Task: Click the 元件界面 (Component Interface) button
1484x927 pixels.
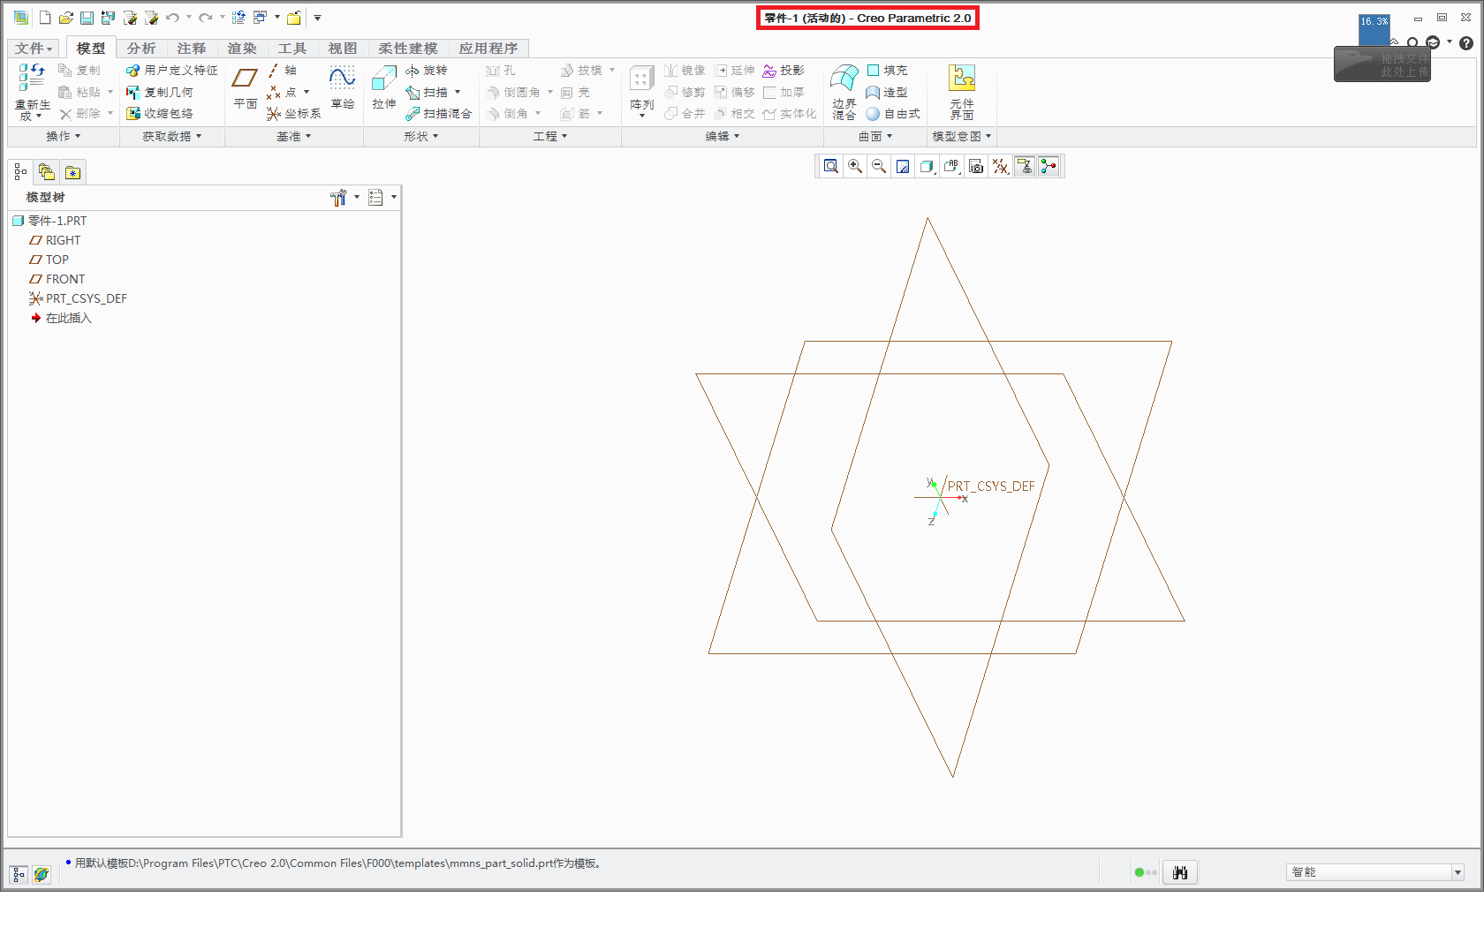Action: [962, 92]
